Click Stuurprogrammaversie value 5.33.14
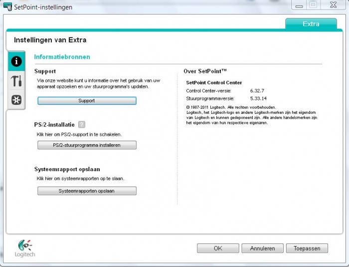This screenshot has width=349, height=267. (x=258, y=98)
